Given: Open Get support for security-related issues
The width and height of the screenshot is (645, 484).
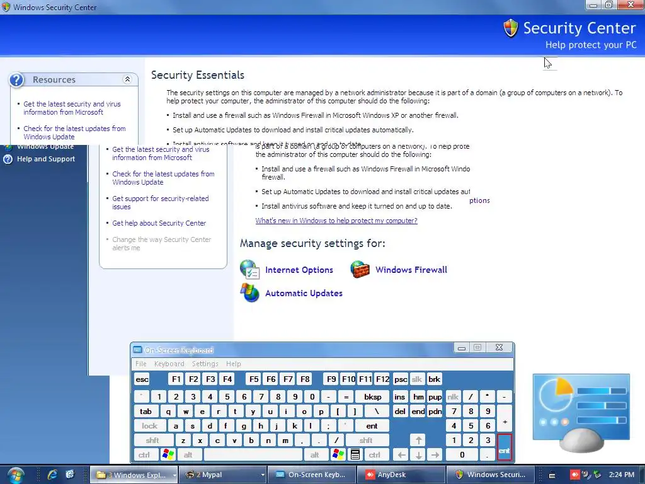Looking at the screenshot, I should [x=161, y=202].
